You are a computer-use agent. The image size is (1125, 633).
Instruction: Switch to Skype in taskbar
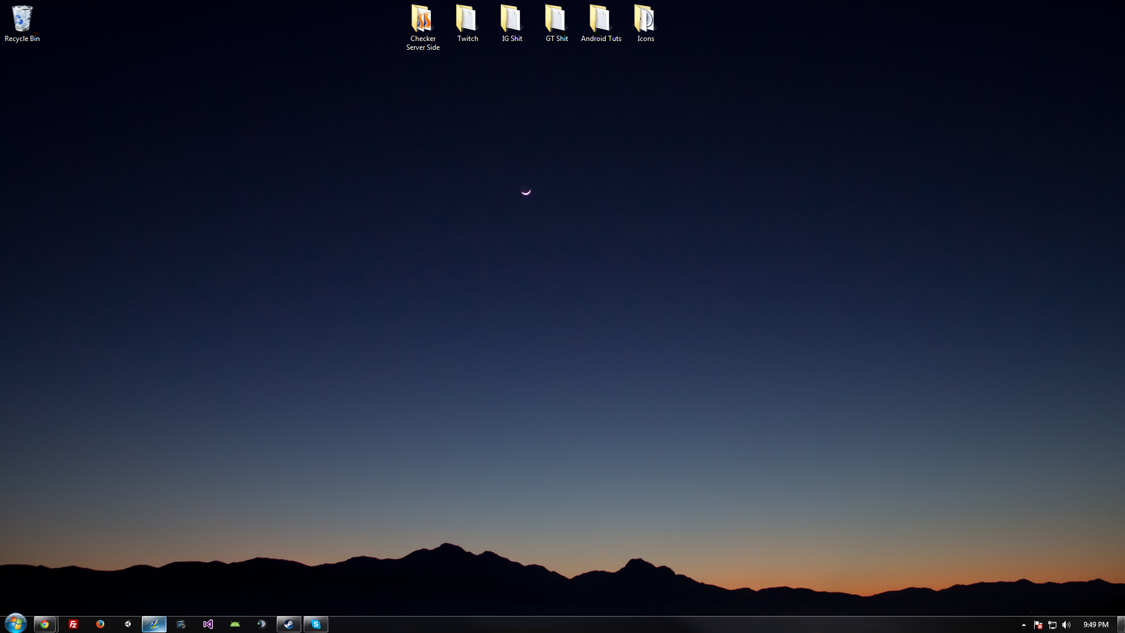pyautogui.click(x=316, y=624)
